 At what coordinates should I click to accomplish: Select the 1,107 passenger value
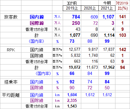coord(108,17)
